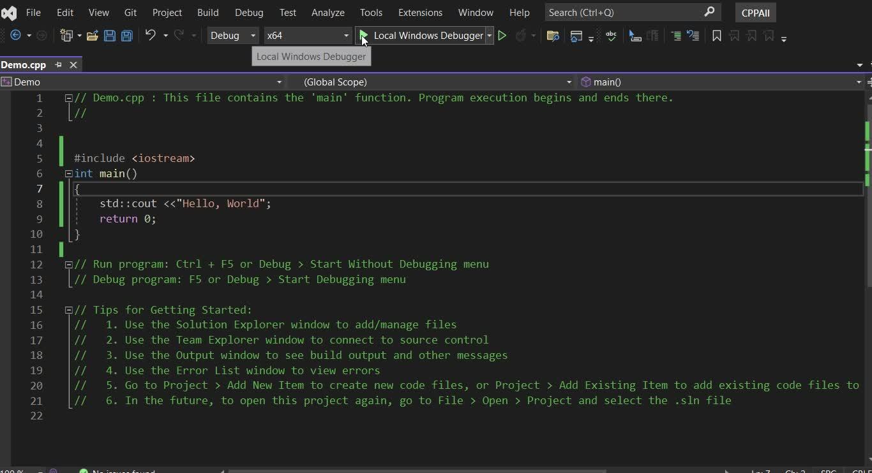872x473 pixels.
Task: Collapse the Tips comment block at line 15
Action: [x=68, y=310]
